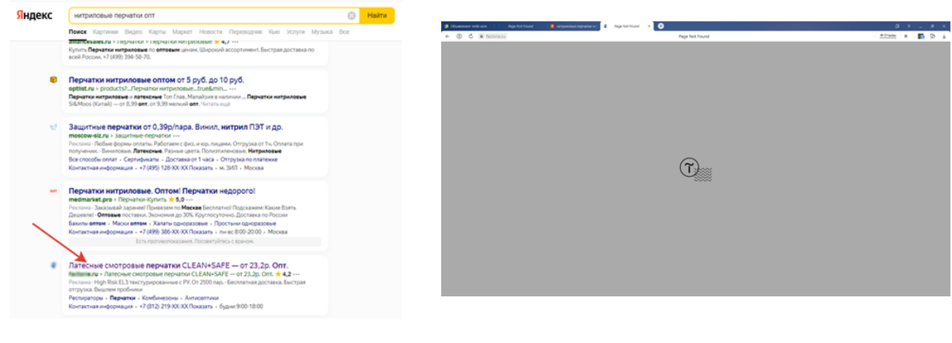Open the 'Комбинезоны' sitelink
This screenshot has width=952, height=343.
coord(162,298)
